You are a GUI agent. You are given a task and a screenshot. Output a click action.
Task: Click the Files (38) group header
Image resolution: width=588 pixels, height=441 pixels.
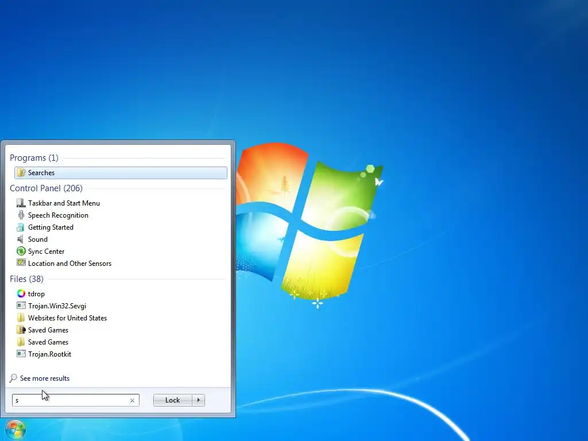pos(26,279)
